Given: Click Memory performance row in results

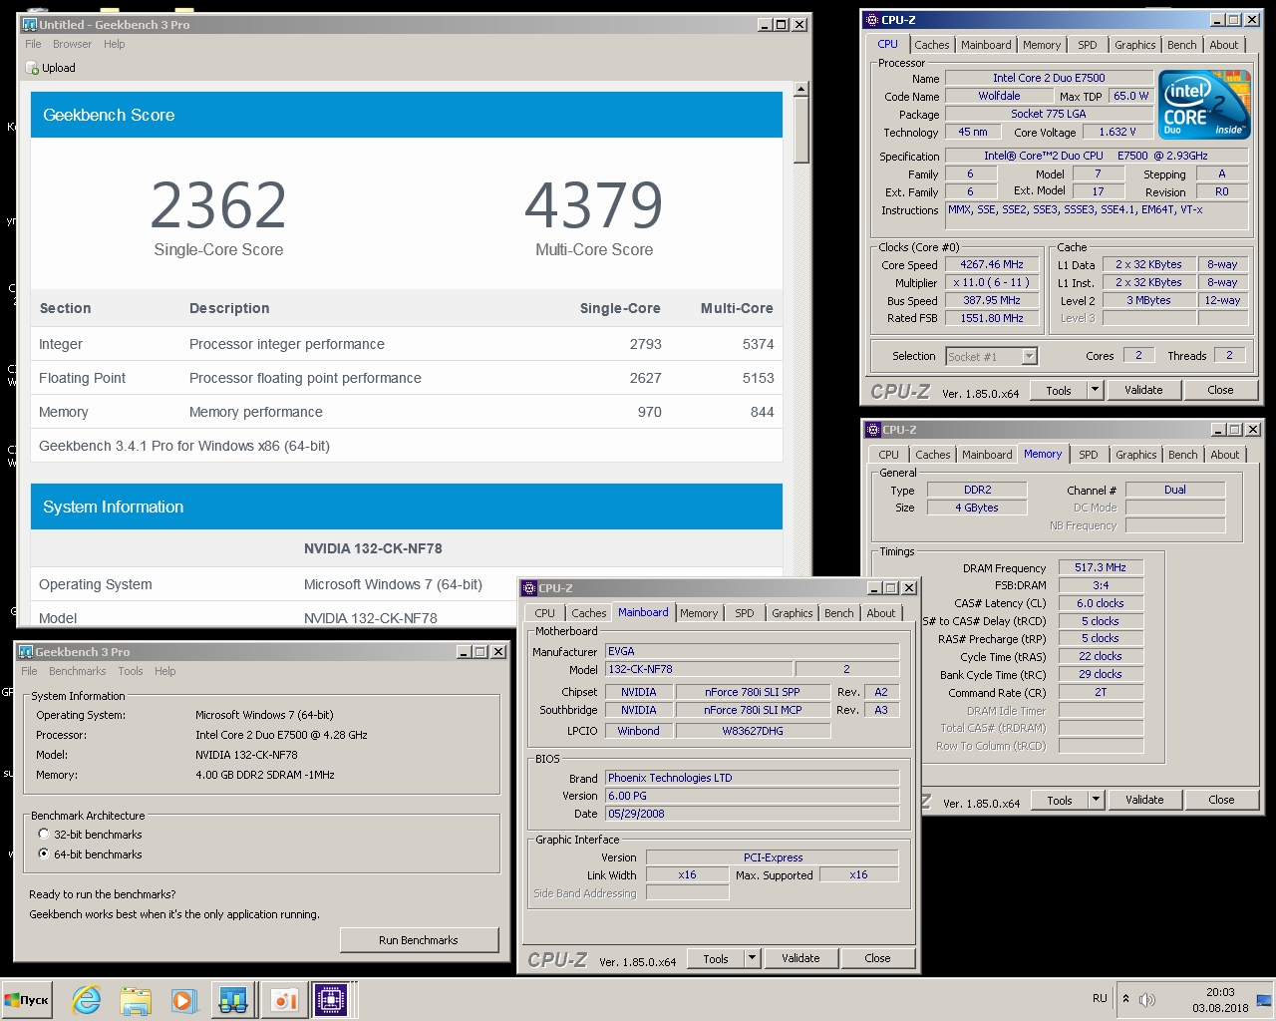Looking at the screenshot, I should [407, 412].
